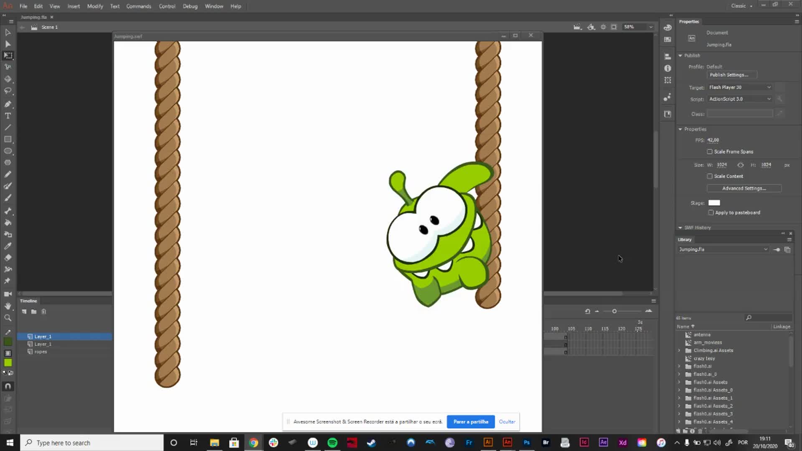The image size is (802, 451).
Task: Open the zoom percentage dropdown
Action: [x=650, y=27]
